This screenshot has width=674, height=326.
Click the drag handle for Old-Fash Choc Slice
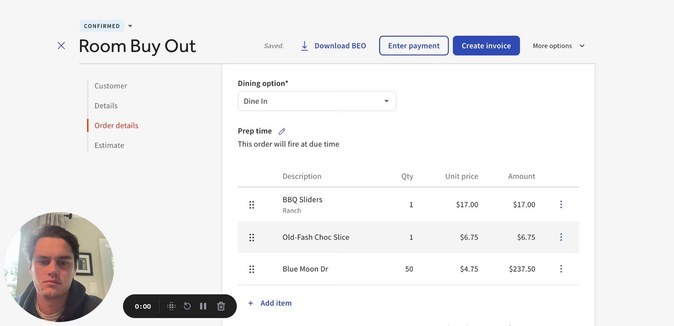(x=252, y=237)
